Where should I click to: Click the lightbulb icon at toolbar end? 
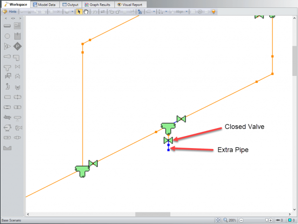pos(213,12)
